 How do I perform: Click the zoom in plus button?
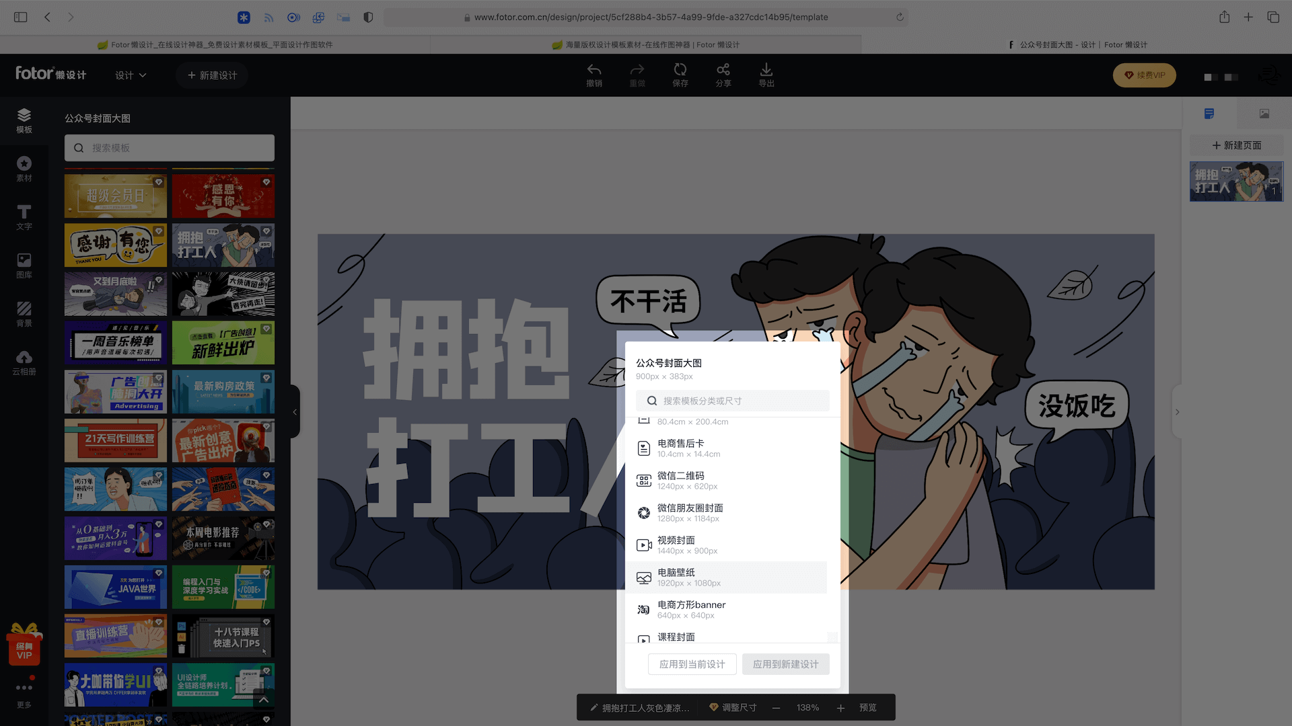pyautogui.click(x=840, y=708)
